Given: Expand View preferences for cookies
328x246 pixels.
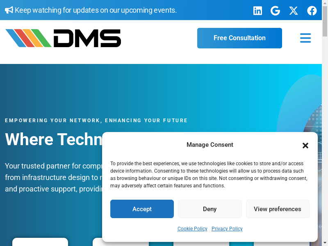Looking at the screenshot, I should (278, 209).
